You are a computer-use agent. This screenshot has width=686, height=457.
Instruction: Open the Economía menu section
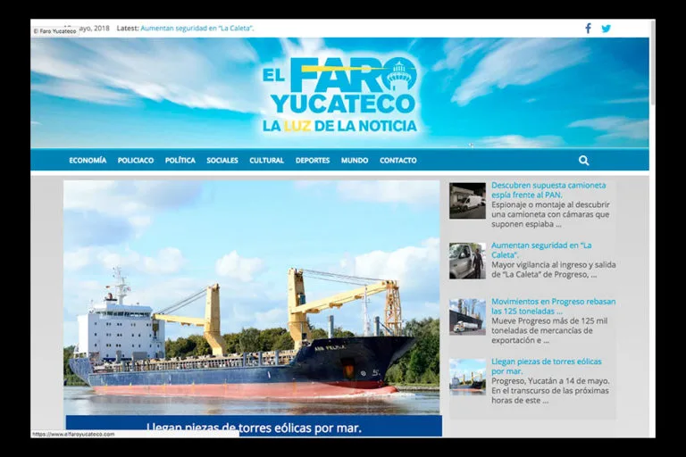point(88,161)
